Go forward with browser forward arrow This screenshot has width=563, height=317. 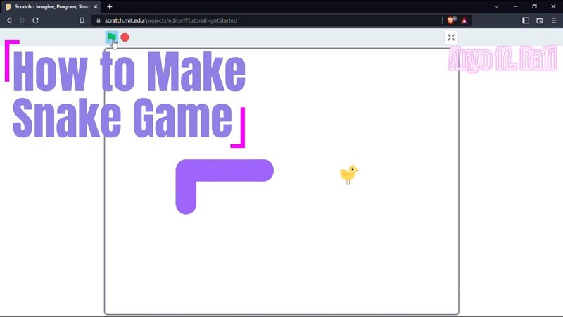point(23,20)
